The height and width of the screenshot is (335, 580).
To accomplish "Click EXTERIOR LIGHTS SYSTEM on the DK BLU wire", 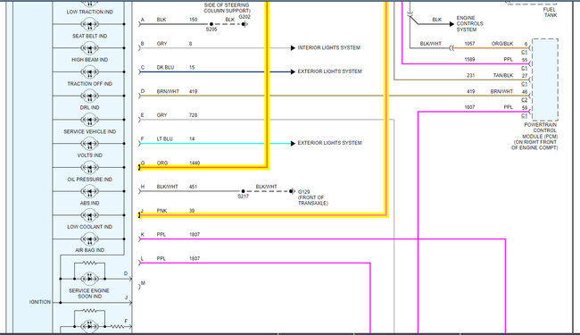I will tap(329, 71).
